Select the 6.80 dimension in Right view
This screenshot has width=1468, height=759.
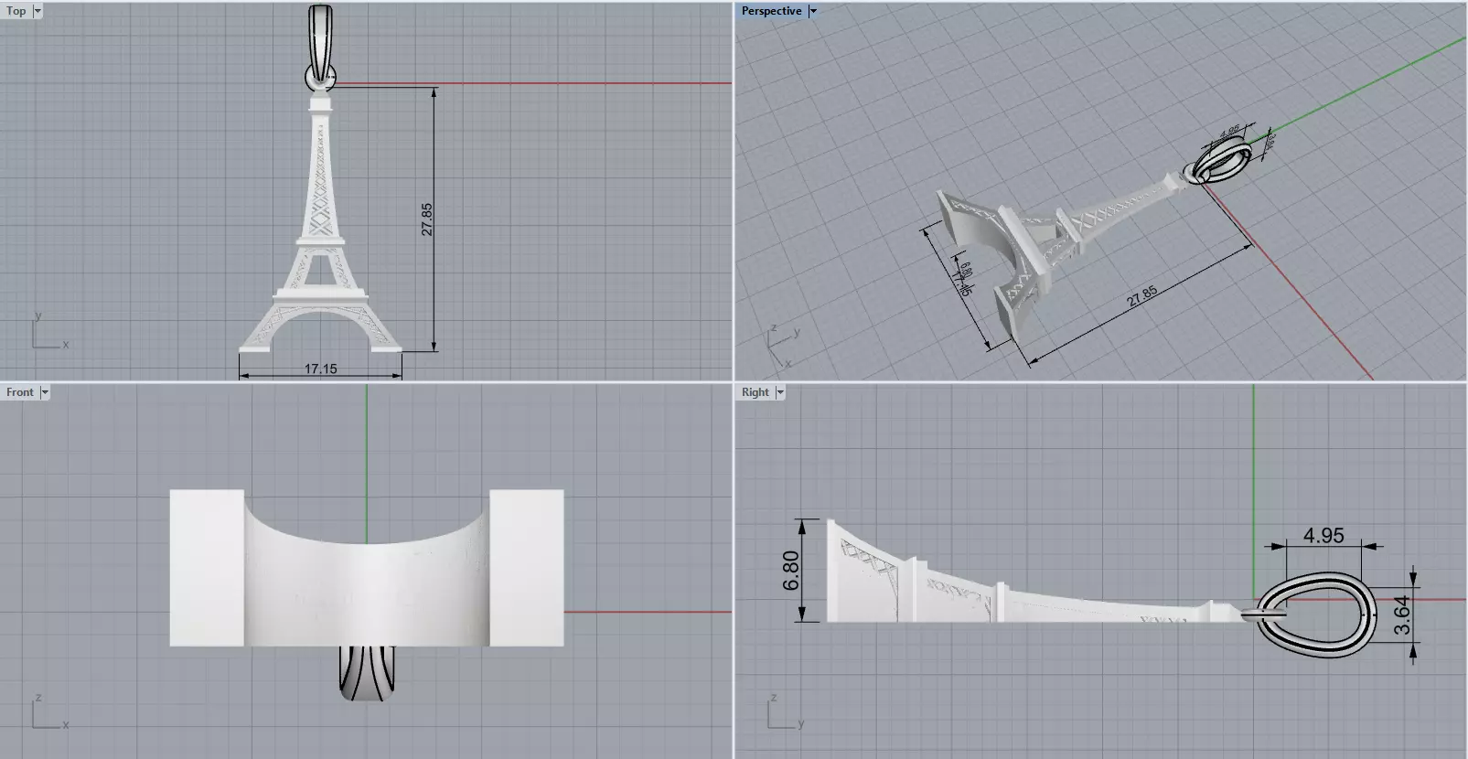(x=792, y=571)
